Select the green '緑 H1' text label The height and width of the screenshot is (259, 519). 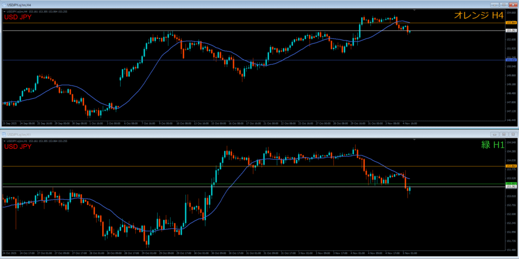coord(493,145)
